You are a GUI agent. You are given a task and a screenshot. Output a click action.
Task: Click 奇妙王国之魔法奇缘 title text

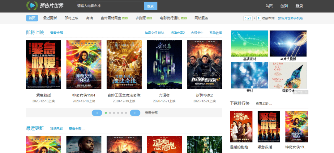pyautogui.click(x=124, y=95)
